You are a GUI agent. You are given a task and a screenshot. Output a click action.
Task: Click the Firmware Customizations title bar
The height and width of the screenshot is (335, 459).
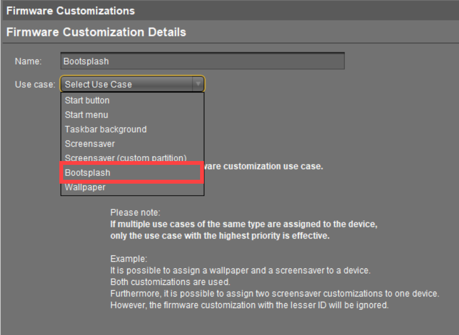229,10
